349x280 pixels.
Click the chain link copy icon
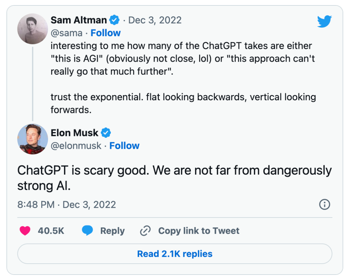pyautogui.click(x=146, y=231)
